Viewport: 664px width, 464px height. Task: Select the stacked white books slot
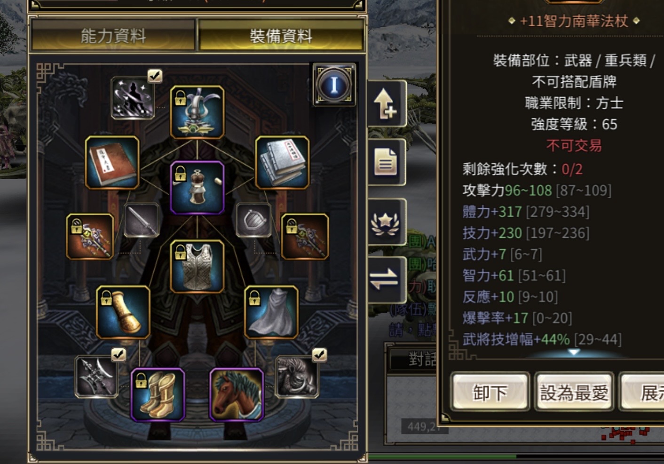point(282,163)
